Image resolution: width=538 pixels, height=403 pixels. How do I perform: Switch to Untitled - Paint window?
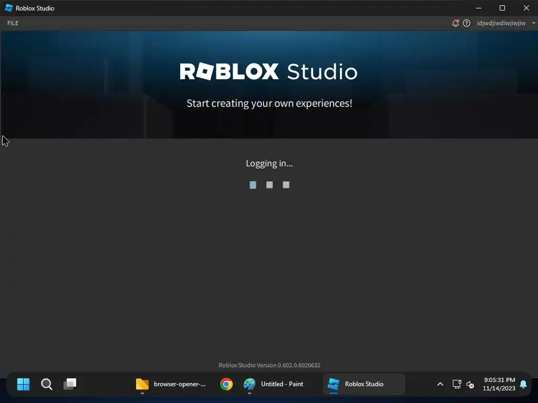pyautogui.click(x=273, y=384)
